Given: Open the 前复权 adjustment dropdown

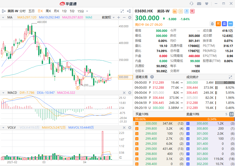Looking at the screenshot, I should coord(108,17).
